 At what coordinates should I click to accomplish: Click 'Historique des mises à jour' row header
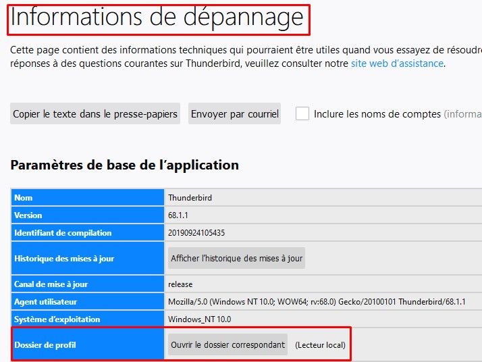[x=88, y=259]
